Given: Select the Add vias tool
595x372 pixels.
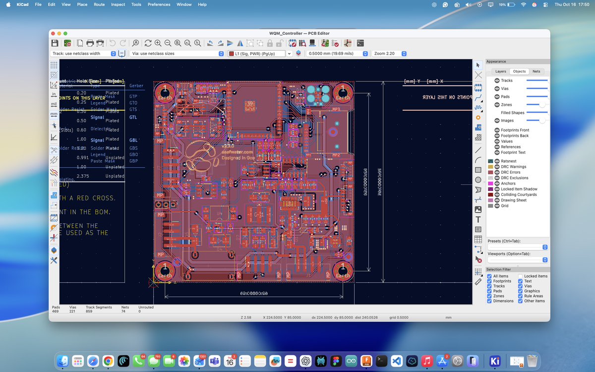Looking at the screenshot, I should [478, 118].
